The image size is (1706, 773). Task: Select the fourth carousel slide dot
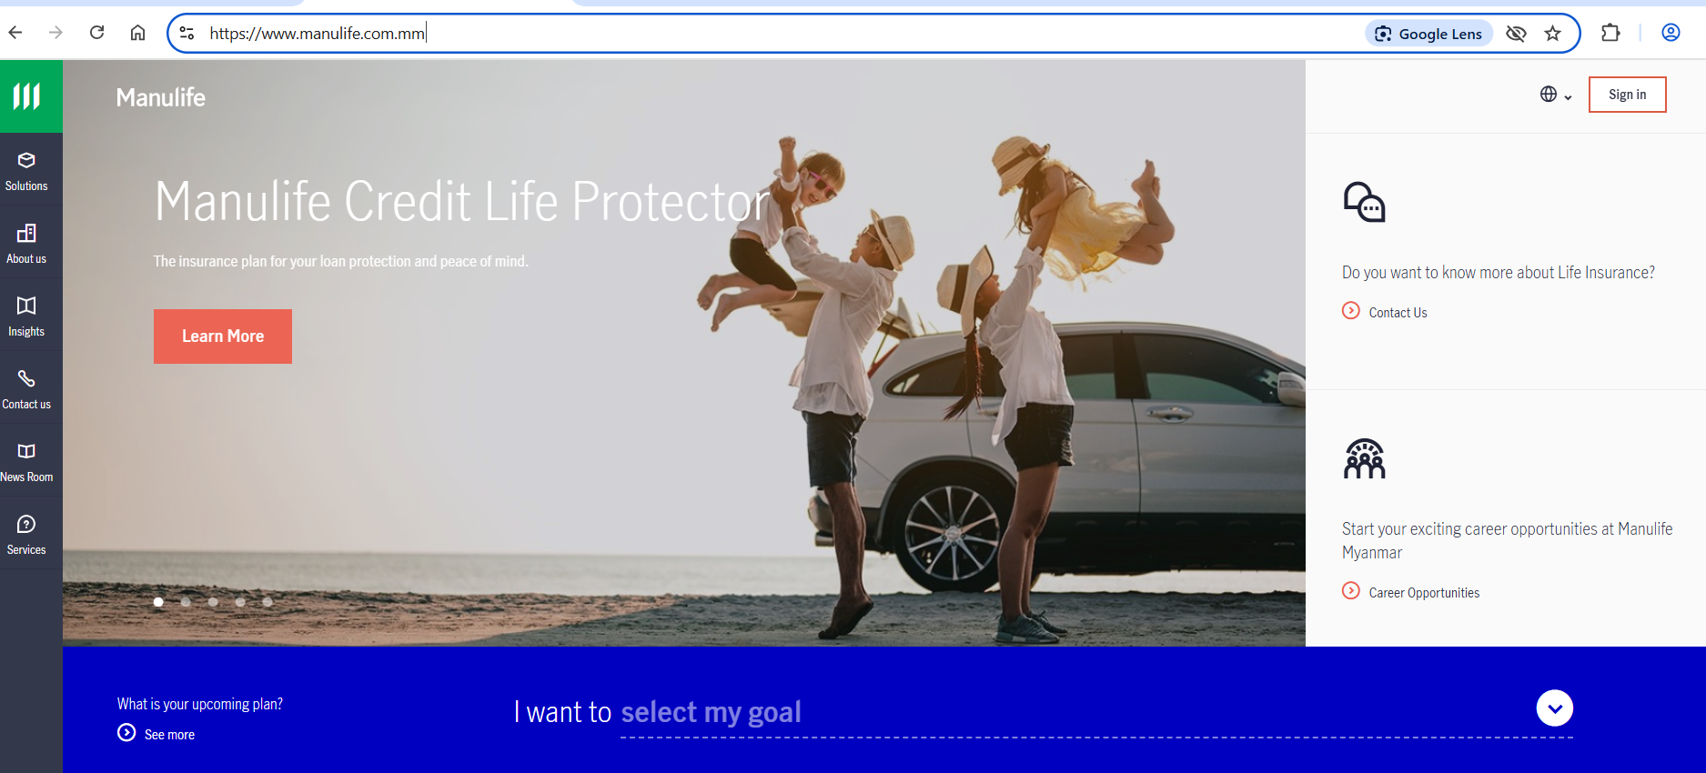pyautogui.click(x=240, y=602)
